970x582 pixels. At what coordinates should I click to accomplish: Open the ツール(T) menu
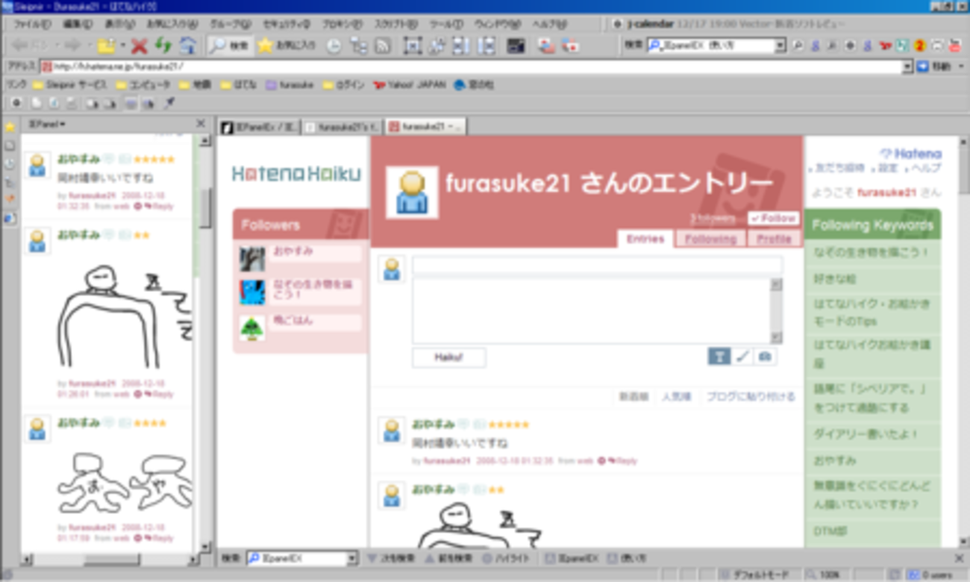pyautogui.click(x=447, y=25)
